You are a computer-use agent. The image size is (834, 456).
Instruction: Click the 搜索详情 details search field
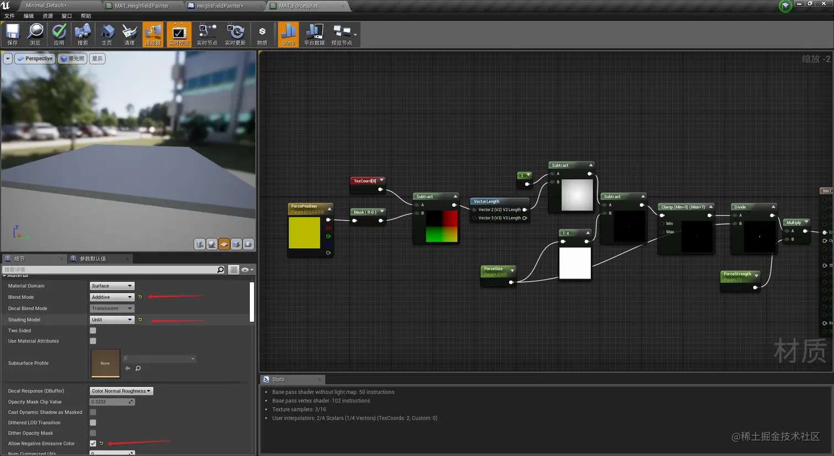point(110,270)
